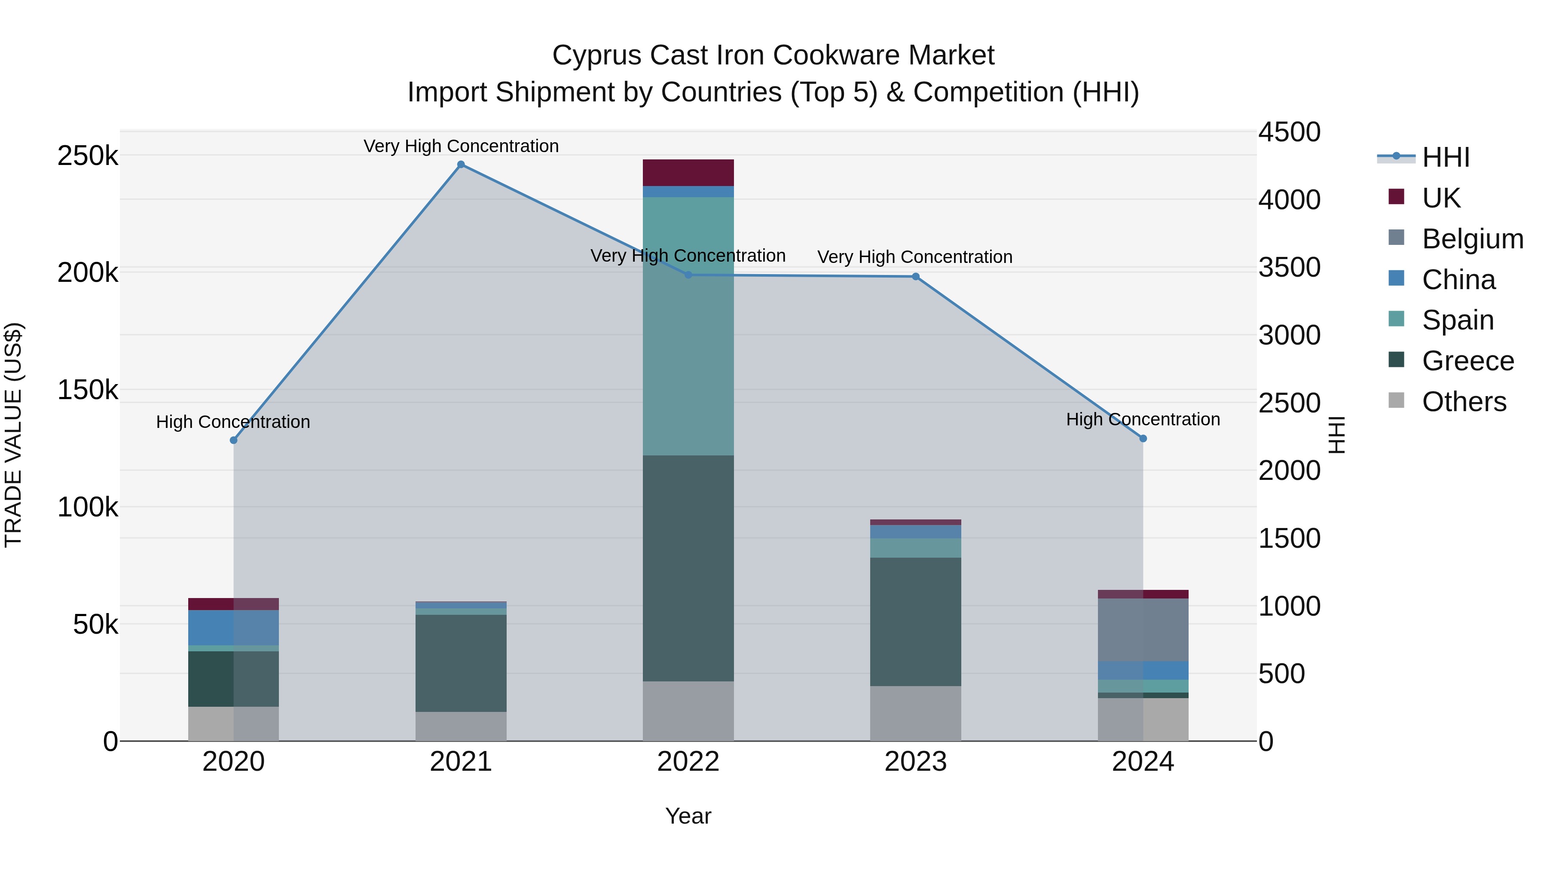Toggle the Spain legend entry

click(x=1441, y=319)
